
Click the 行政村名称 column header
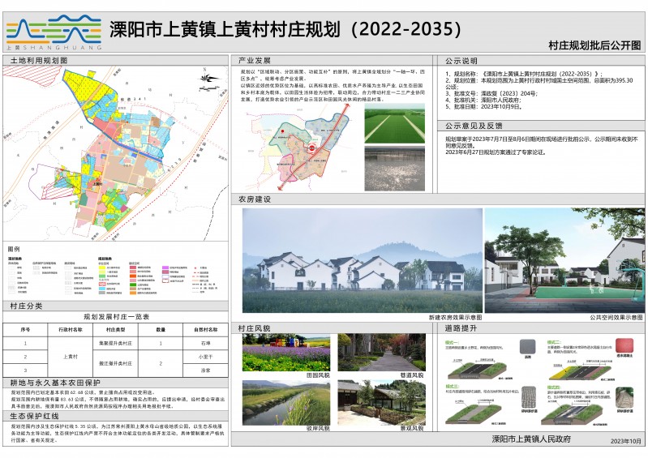(x=71, y=330)
